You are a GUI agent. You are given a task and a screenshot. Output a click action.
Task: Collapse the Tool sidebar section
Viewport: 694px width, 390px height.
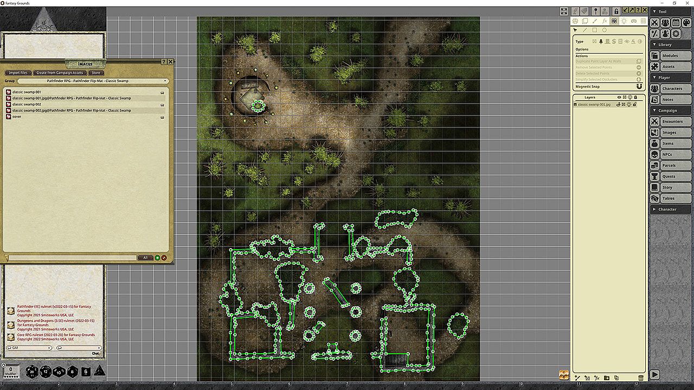(671, 11)
